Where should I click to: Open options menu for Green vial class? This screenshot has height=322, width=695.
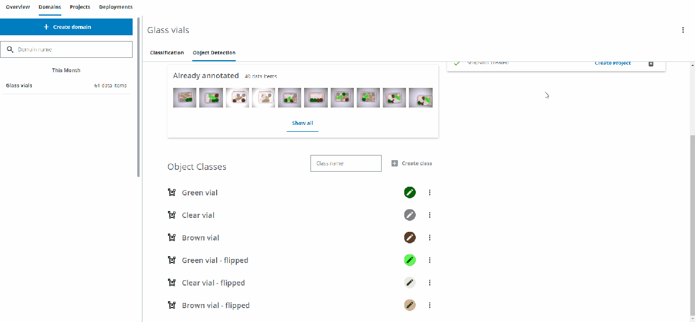[430, 193]
